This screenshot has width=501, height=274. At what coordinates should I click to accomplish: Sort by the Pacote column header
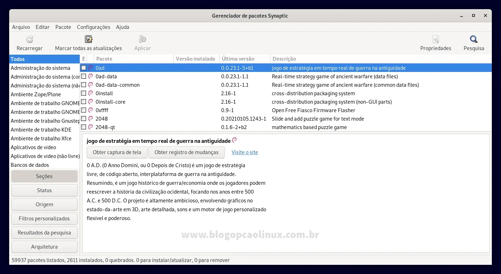coord(134,59)
